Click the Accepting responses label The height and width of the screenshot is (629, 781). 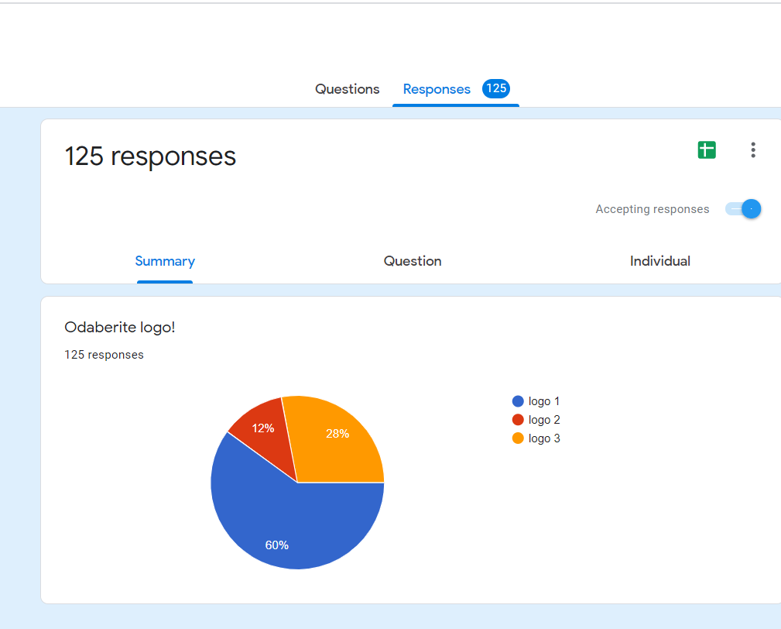click(653, 209)
